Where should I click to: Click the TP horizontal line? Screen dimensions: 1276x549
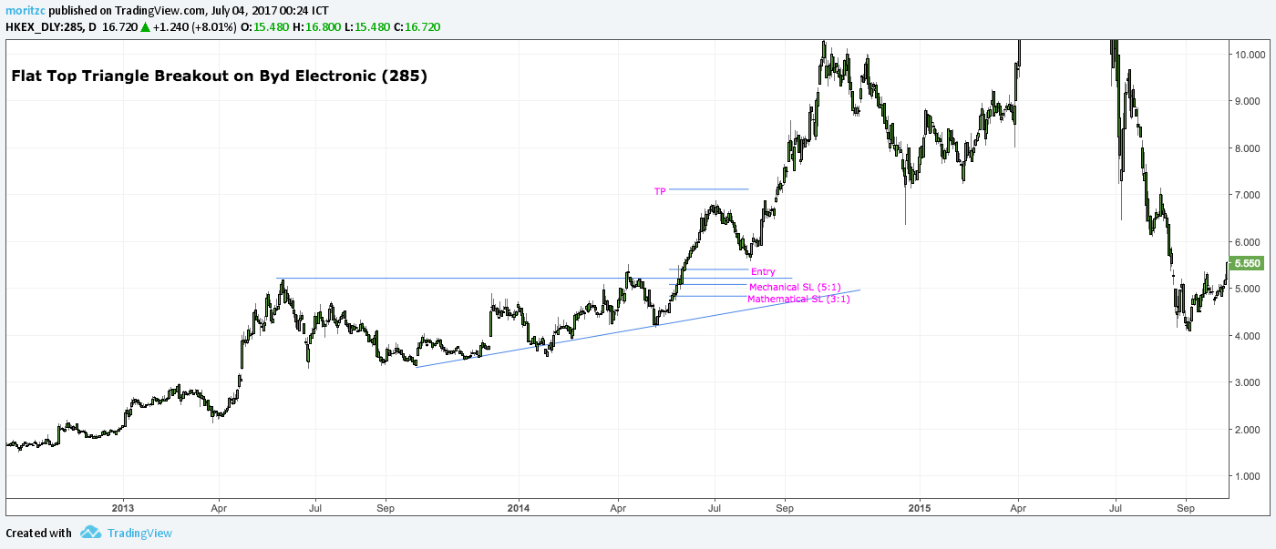708,189
